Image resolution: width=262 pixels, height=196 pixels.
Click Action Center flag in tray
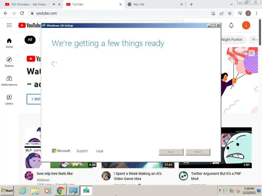(x=225, y=190)
